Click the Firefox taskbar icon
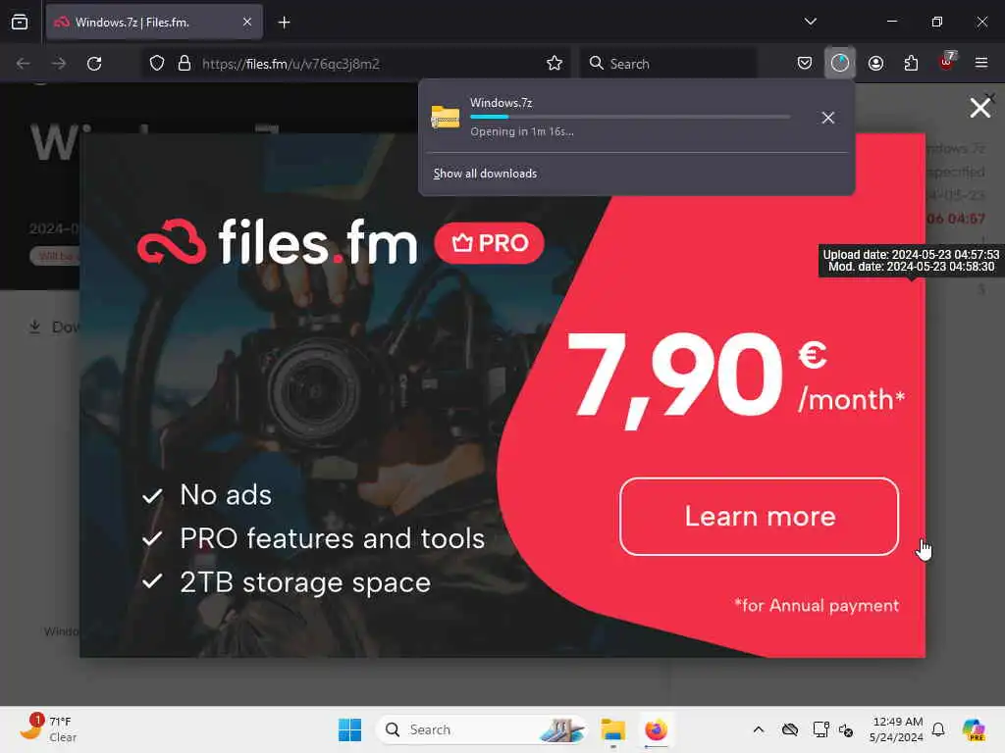The width and height of the screenshot is (1005, 753). [x=656, y=729]
